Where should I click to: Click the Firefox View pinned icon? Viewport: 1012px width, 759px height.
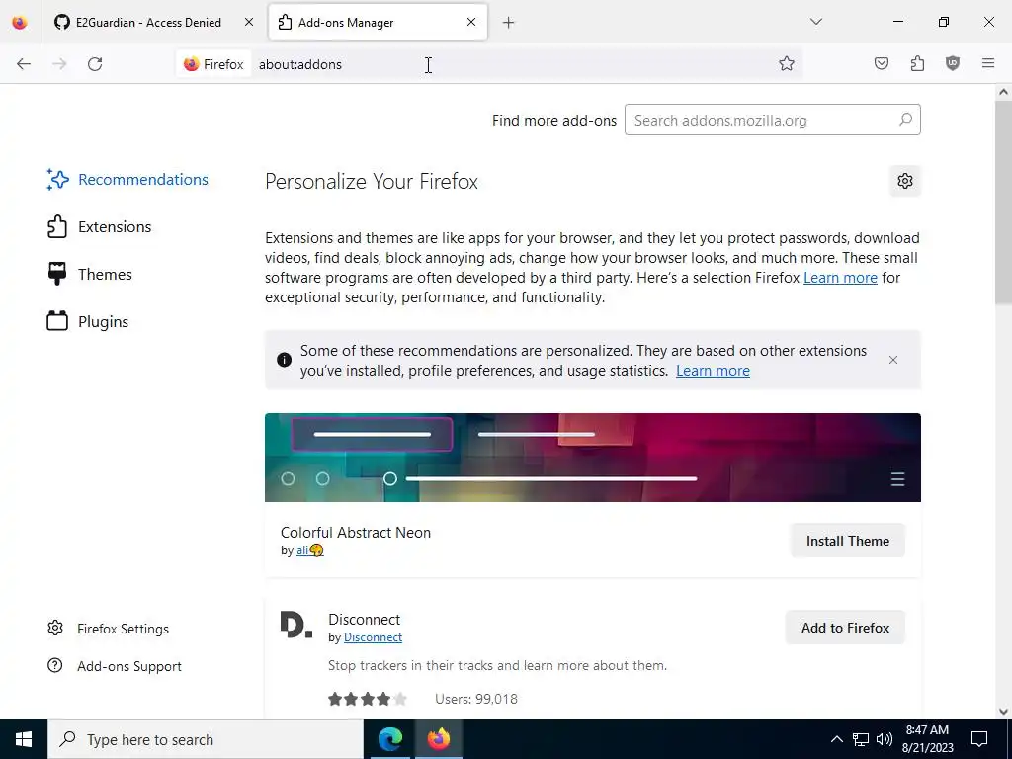coord(20,22)
